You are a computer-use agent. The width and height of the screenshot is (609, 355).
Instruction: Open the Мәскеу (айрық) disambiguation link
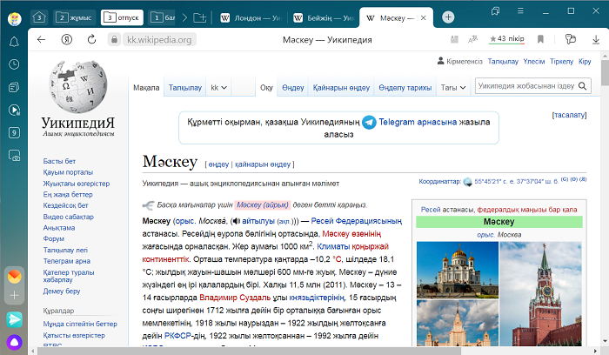click(263, 204)
